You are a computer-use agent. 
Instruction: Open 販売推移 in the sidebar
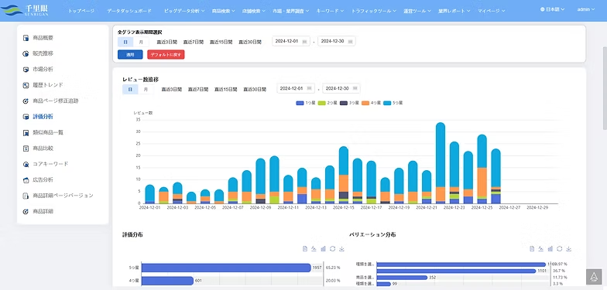click(38, 53)
